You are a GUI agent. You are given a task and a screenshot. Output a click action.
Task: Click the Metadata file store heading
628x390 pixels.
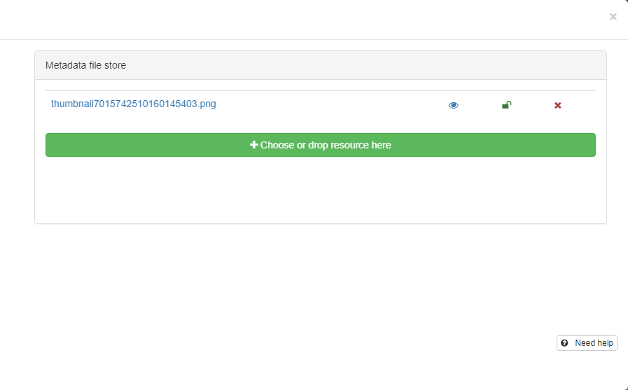85,65
